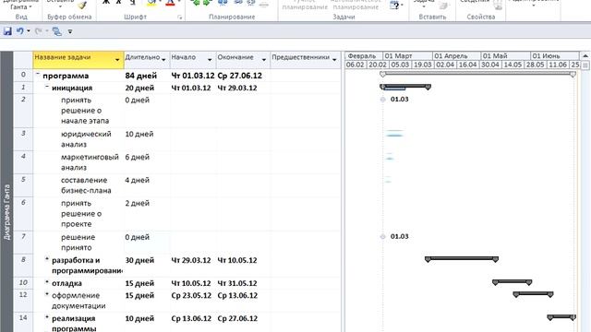The image size is (591, 332).
Task: Click the linked-tasks icon in quick access toolbar
Action: pos(57,31)
